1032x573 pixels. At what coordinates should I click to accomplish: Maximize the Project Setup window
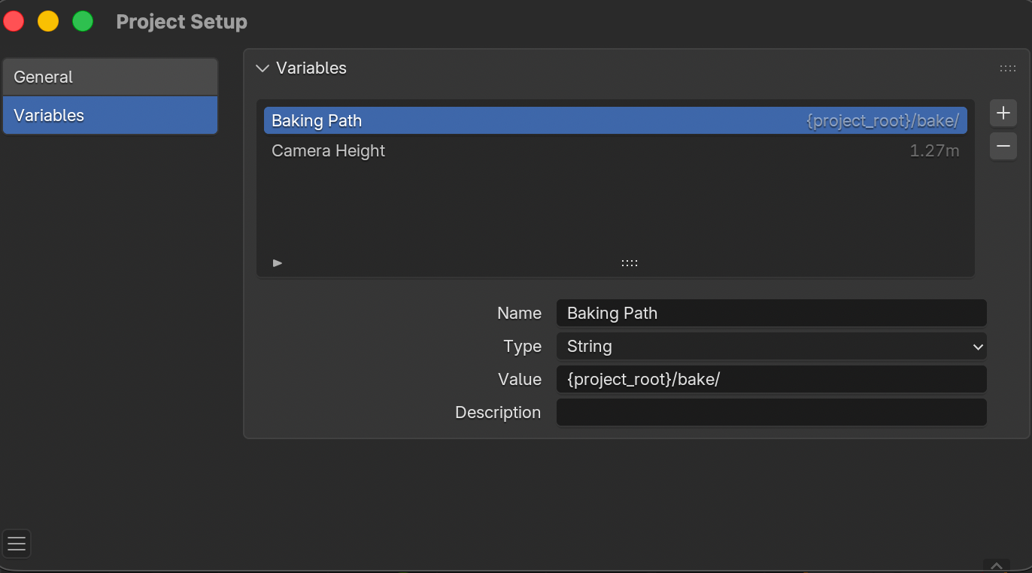(82, 22)
